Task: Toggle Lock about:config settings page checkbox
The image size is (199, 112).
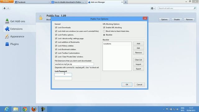Action: 56,38
